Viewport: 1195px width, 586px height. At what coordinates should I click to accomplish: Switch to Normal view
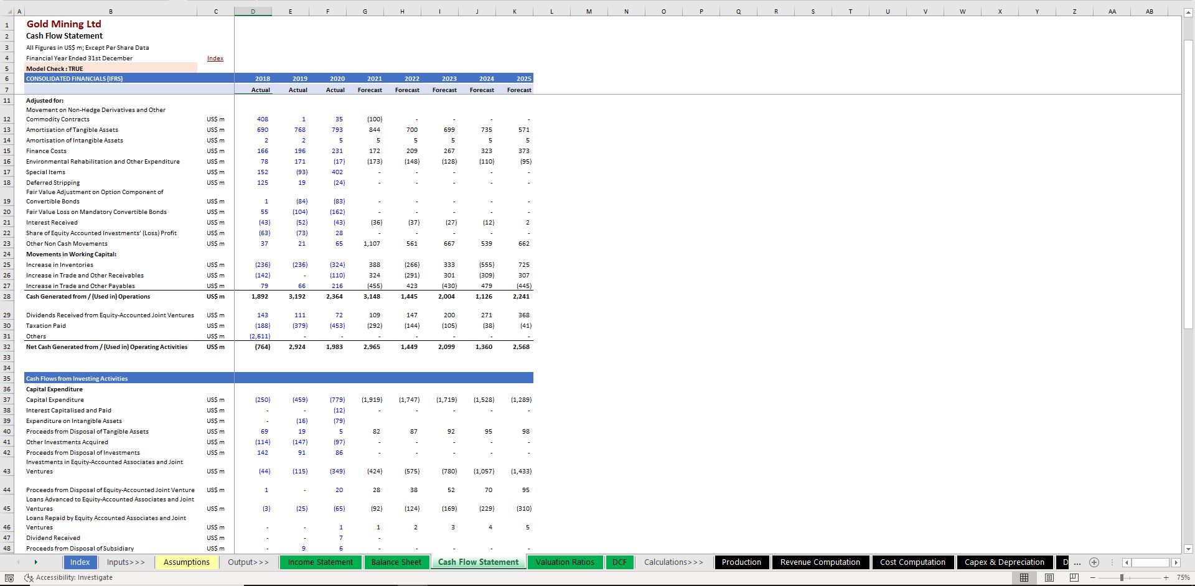tap(1024, 578)
